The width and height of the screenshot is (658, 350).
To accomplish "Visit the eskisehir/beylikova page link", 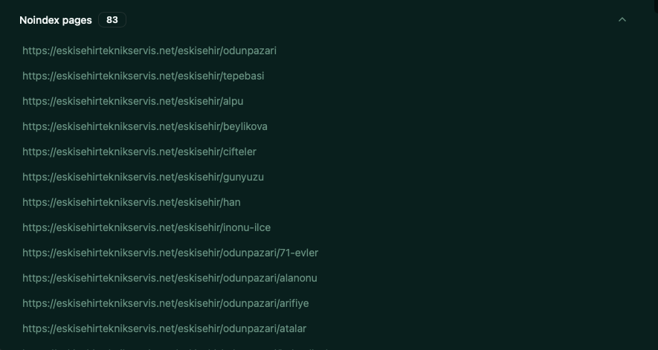I will click(145, 126).
